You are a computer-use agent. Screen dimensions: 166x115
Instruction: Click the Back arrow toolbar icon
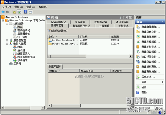[x=3, y=12]
